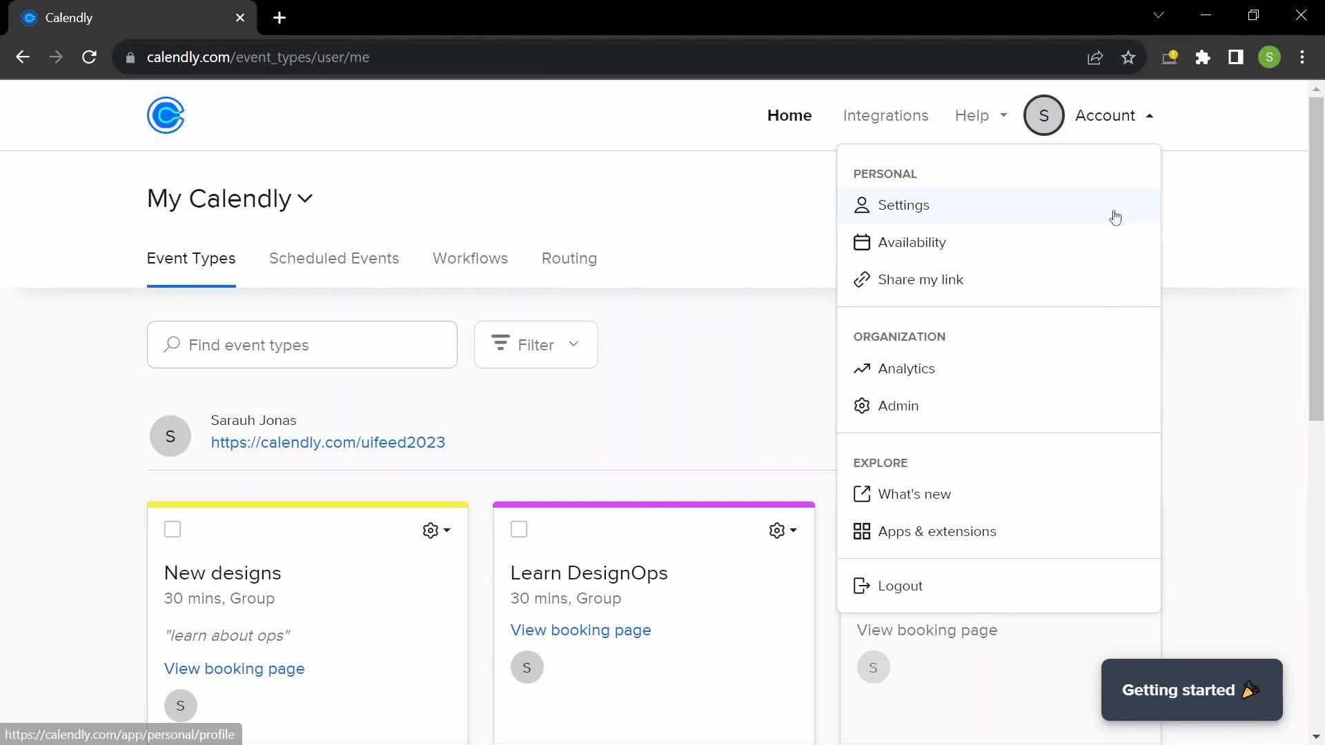1325x745 pixels.
Task: Click the Calendly logo icon
Action: (x=166, y=115)
